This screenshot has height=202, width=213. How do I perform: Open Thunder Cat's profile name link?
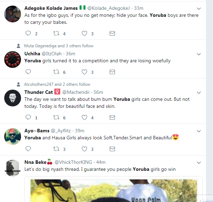(x=38, y=92)
